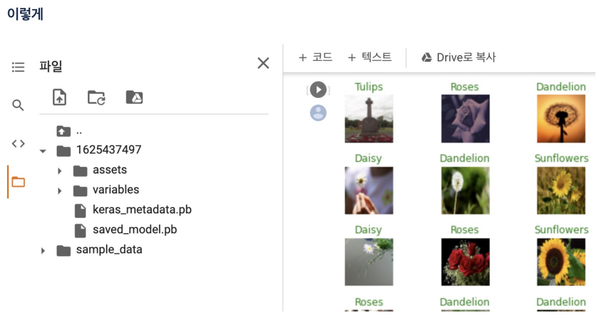
Task: Click the daisy on gray background image
Action: tap(369, 262)
